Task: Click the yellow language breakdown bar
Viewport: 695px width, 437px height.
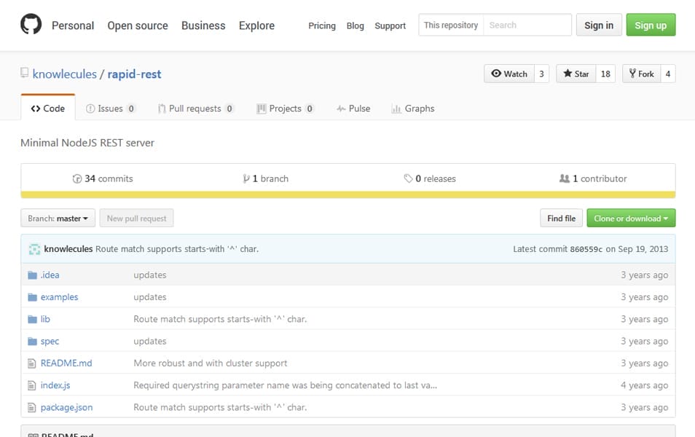Action: click(x=347, y=195)
